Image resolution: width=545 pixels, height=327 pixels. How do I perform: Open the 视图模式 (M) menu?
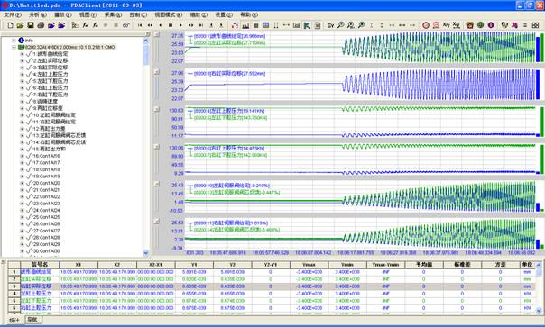(168, 15)
